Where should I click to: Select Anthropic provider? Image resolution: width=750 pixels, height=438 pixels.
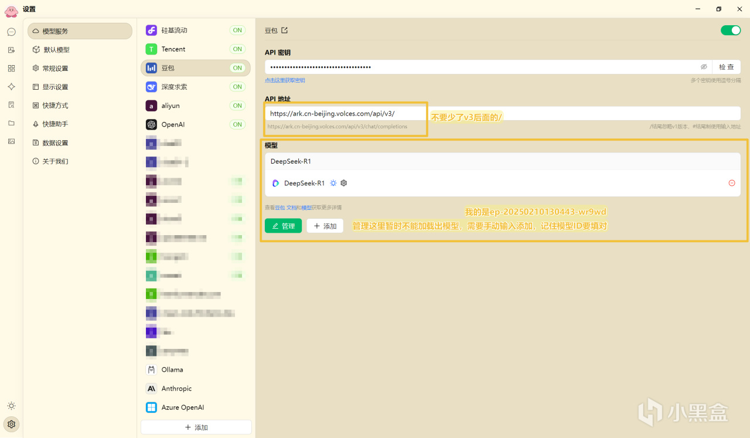pos(196,388)
